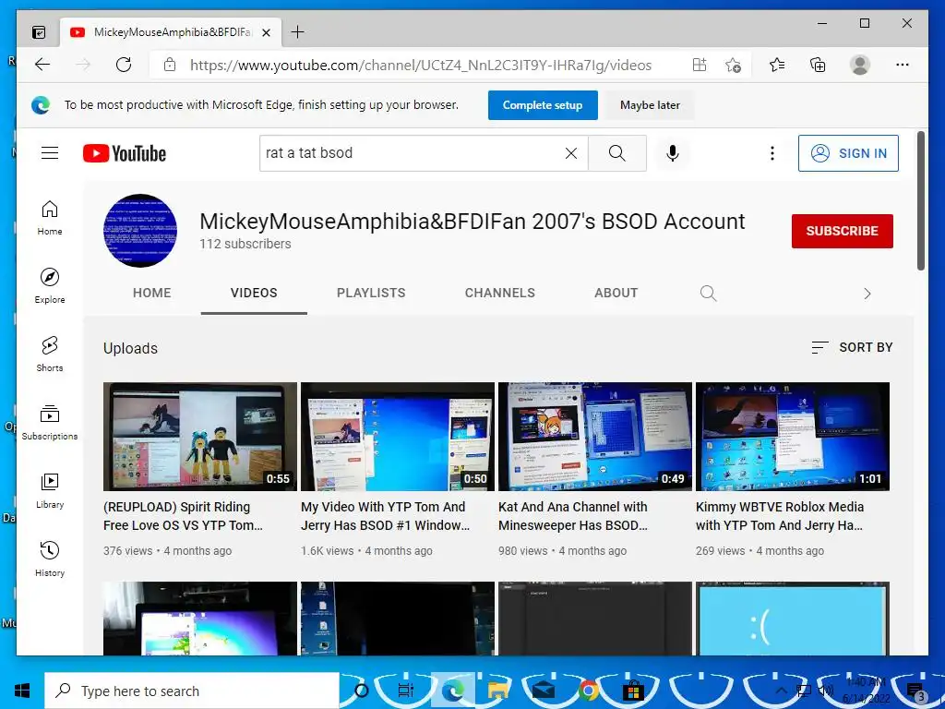This screenshot has height=709, width=945.
Task: Open History in the sidebar
Action: [x=50, y=559]
